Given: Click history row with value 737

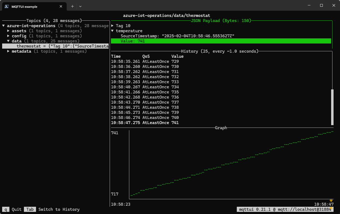Looking at the screenshot, I should point(145,102).
